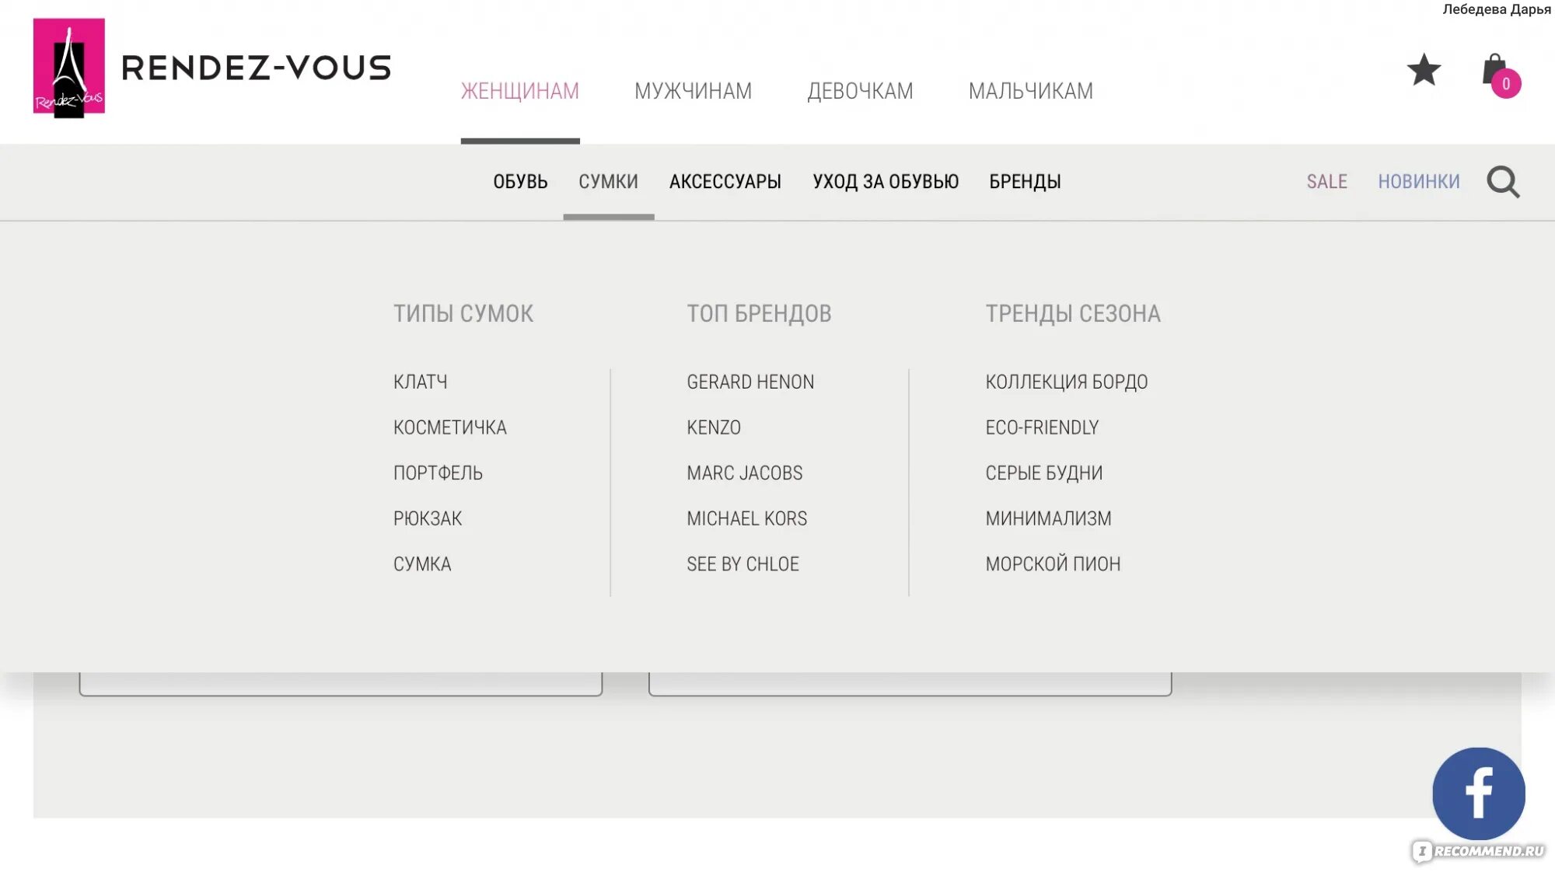The height and width of the screenshot is (872, 1555).
Task: Open the НОВИНКИ link
Action: [x=1418, y=182]
